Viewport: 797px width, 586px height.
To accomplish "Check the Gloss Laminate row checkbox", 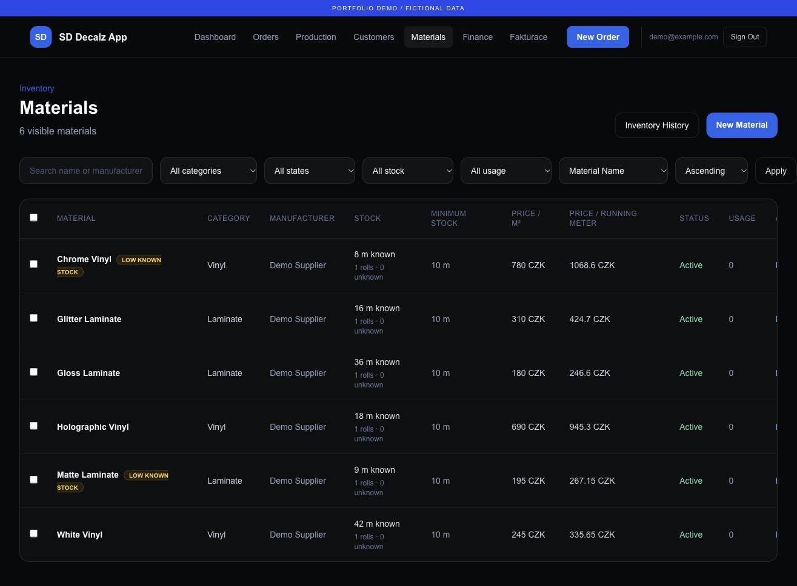I will [34, 372].
